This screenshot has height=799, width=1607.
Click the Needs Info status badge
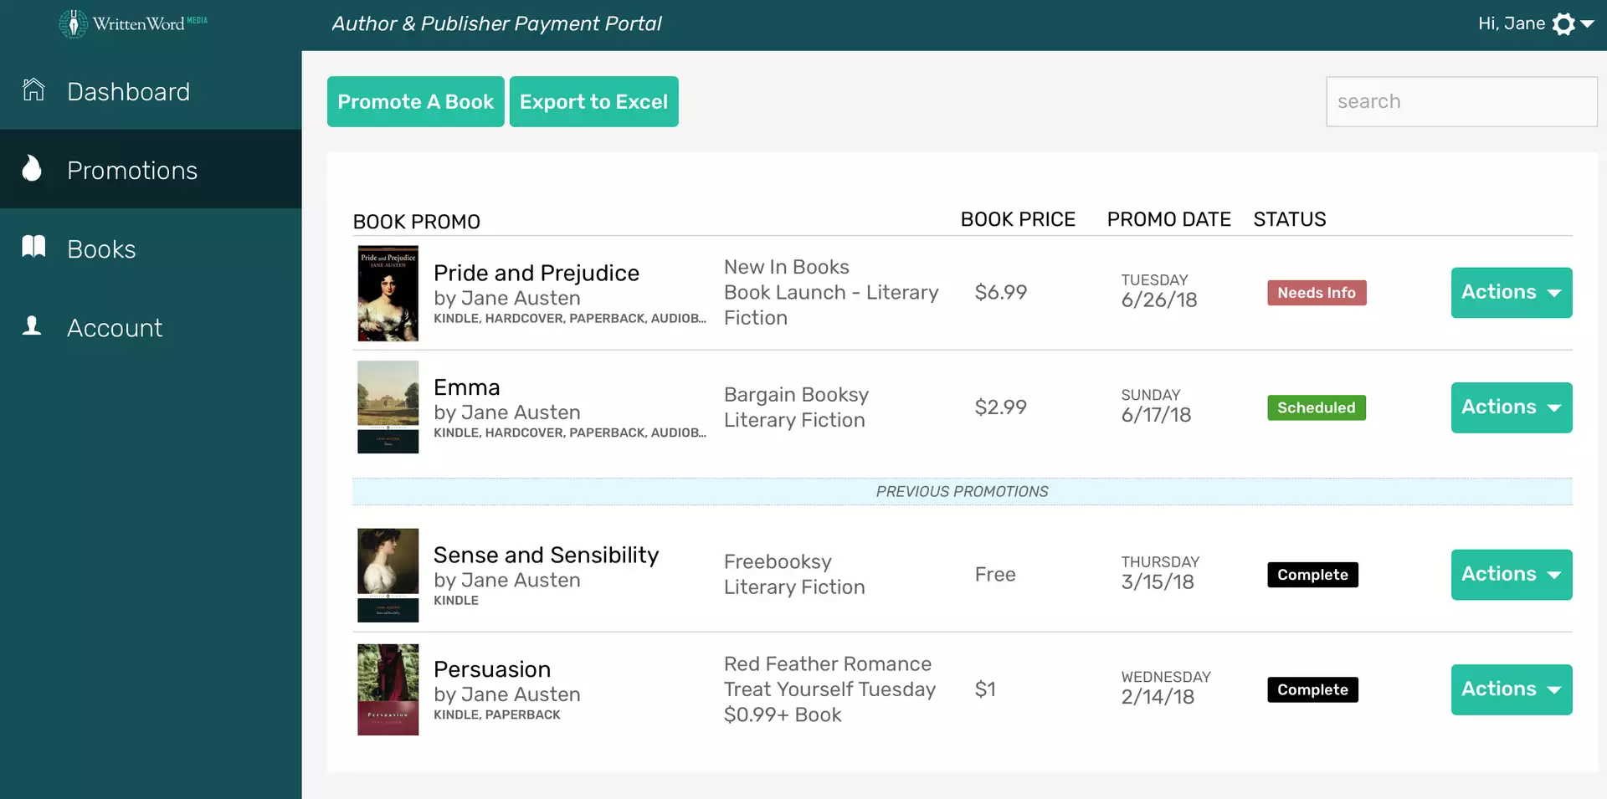pyautogui.click(x=1316, y=293)
